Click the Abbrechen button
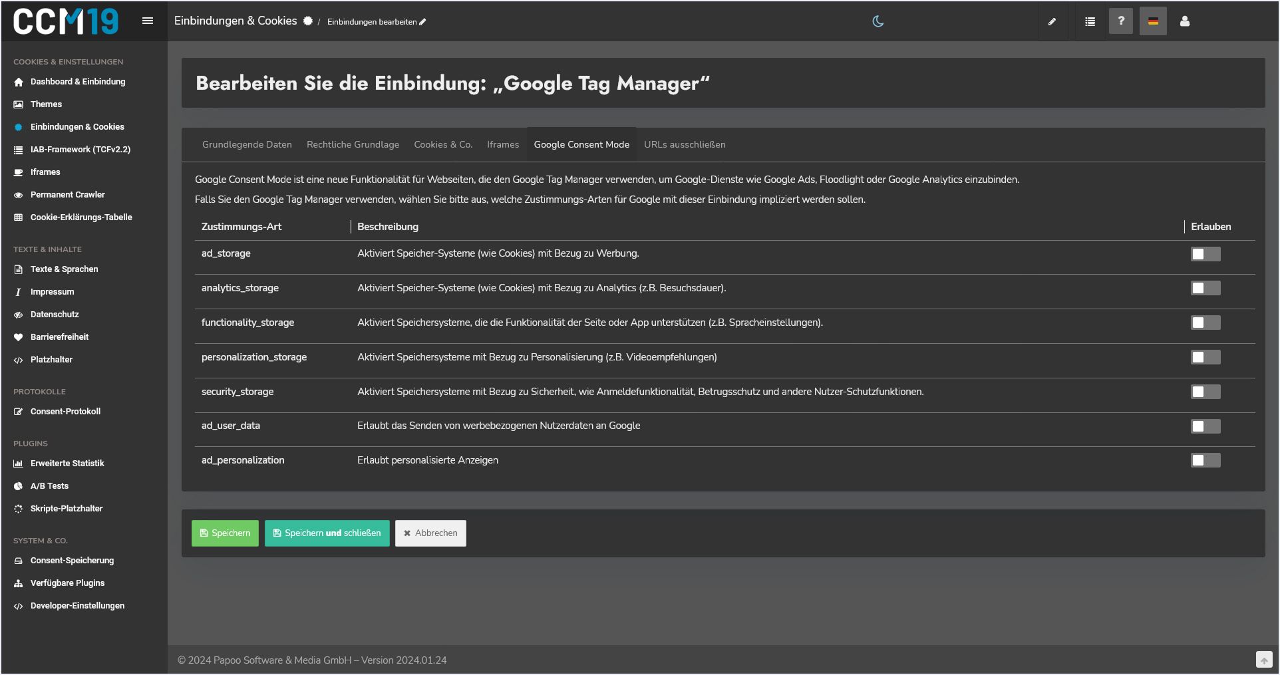The width and height of the screenshot is (1280, 675). pos(430,533)
